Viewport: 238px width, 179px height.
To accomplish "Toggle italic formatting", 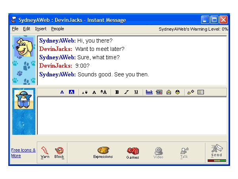I will click(x=126, y=92).
